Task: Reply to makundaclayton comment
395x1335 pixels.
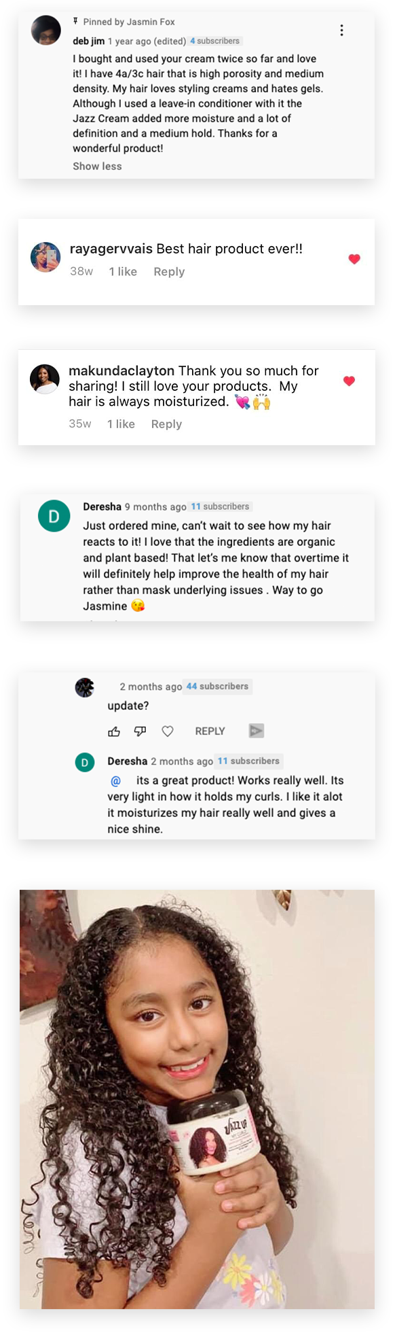Action: coord(166,423)
